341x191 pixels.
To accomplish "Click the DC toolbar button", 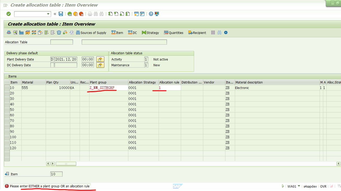I will pos(133,33).
